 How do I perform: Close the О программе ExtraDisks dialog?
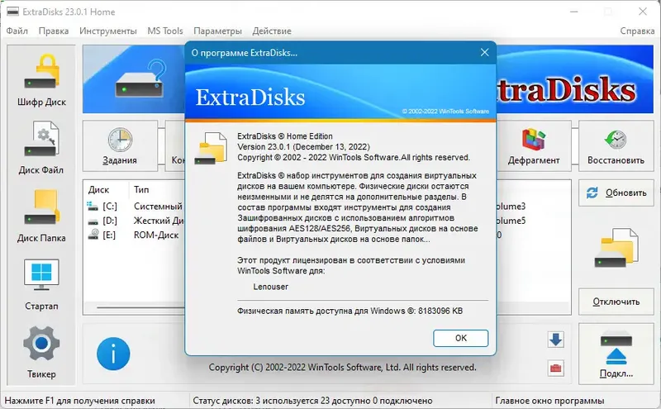(x=485, y=52)
